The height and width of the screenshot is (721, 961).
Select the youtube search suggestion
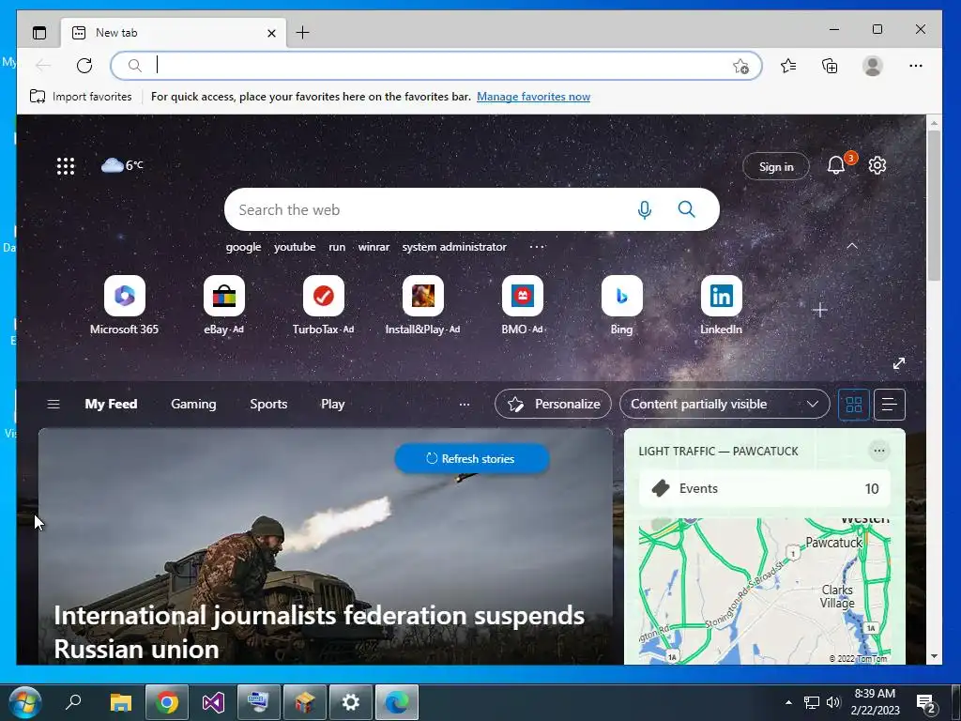(x=295, y=247)
